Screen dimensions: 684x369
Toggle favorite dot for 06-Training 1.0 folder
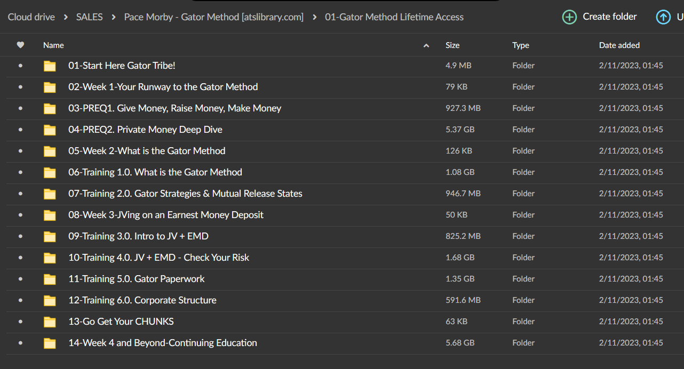tap(20, 172)
